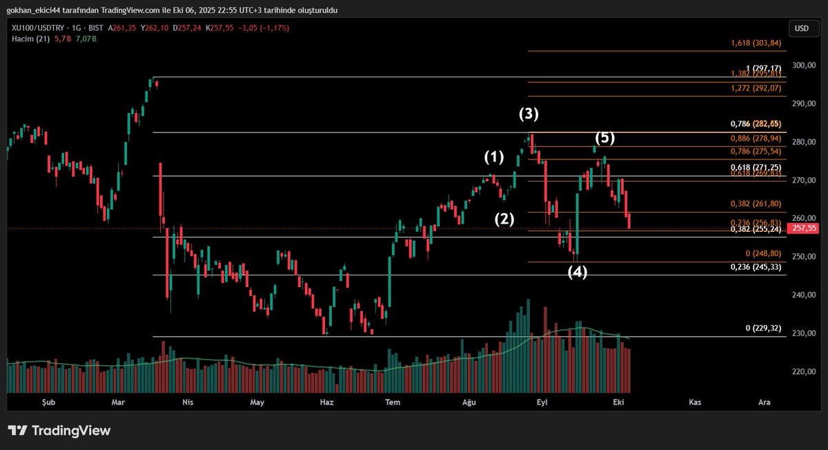Click the wave label (4)

click(578, 272)
